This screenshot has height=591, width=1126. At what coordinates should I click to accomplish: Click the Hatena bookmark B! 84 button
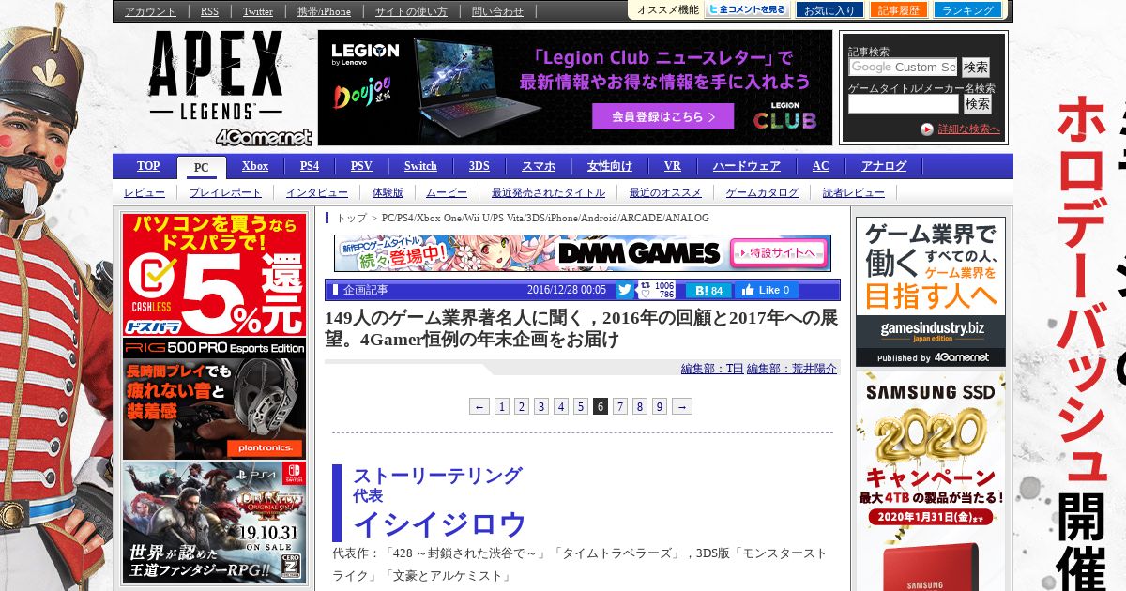tap(708, 291)
